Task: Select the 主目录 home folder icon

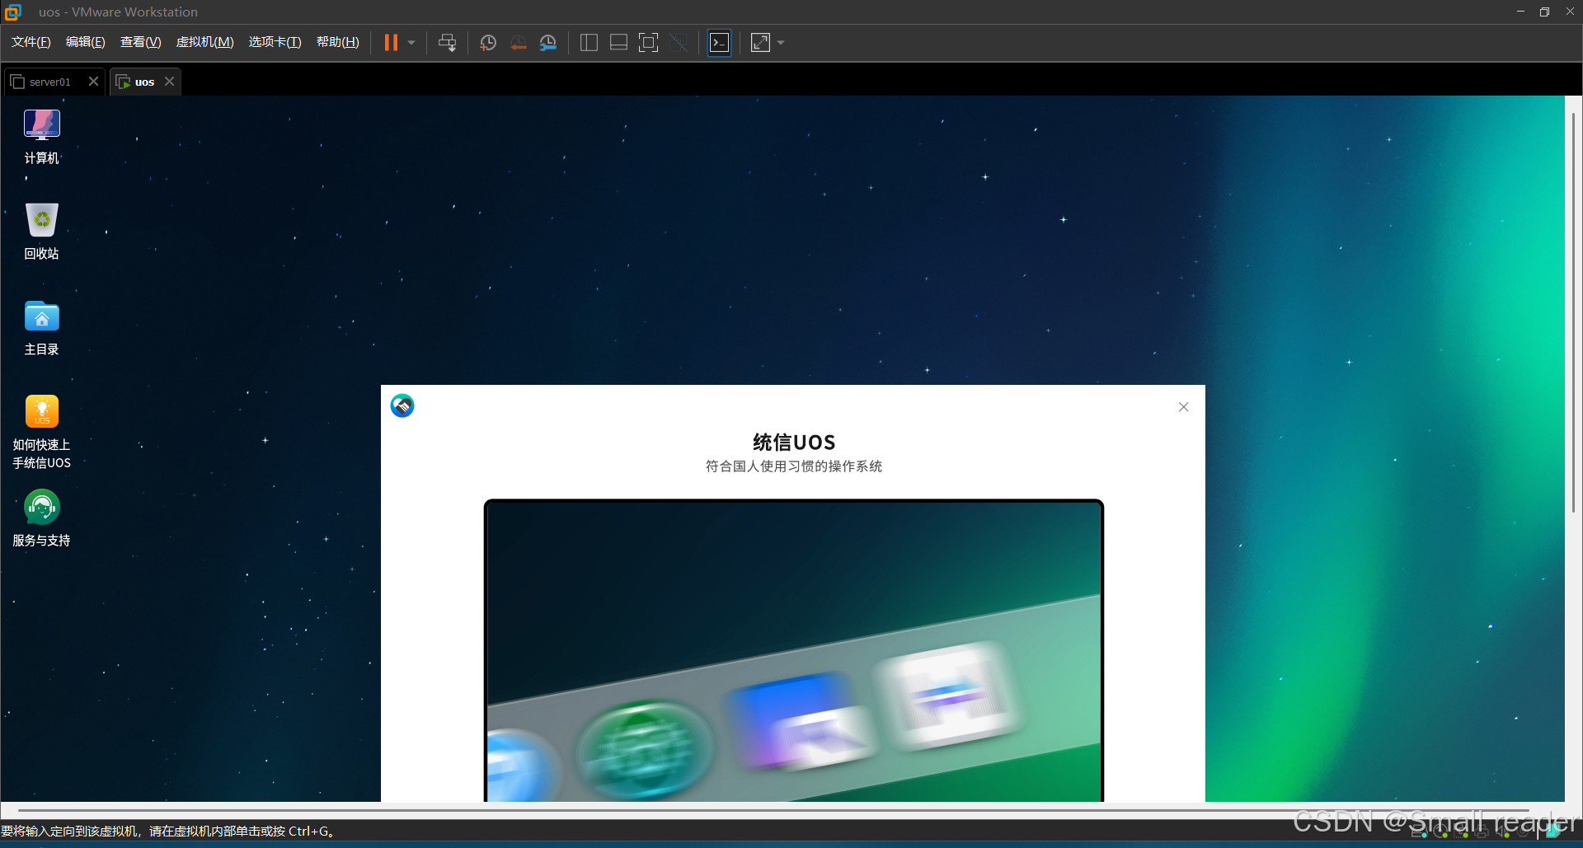Action: (41, 328)
